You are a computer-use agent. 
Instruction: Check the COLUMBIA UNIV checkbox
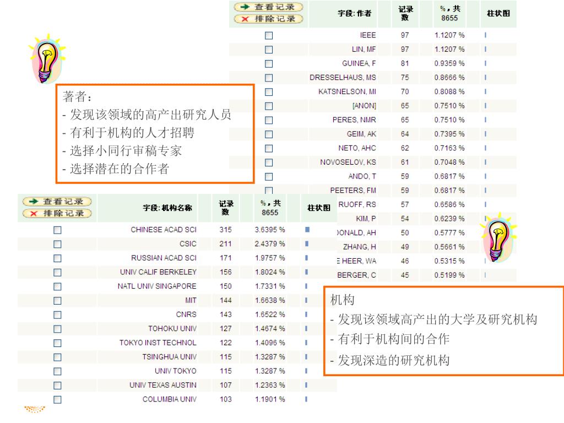click(57, 400)
